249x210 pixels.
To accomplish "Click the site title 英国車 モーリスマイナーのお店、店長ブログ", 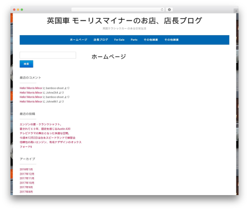I will (x=124, y=21).
